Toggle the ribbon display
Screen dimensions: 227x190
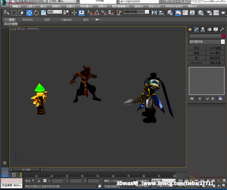(178, 13)
